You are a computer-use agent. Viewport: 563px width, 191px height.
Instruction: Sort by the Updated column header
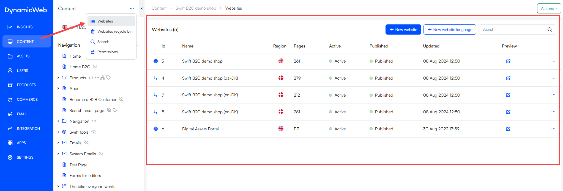point(431,46)
